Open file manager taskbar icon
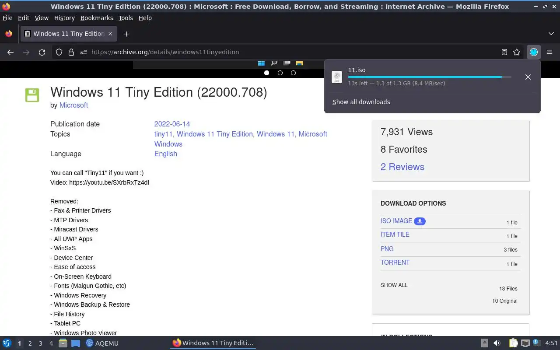 coord(63,343)
